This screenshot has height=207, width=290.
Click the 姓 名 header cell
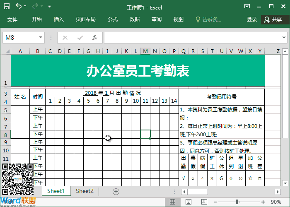(20, 97)
